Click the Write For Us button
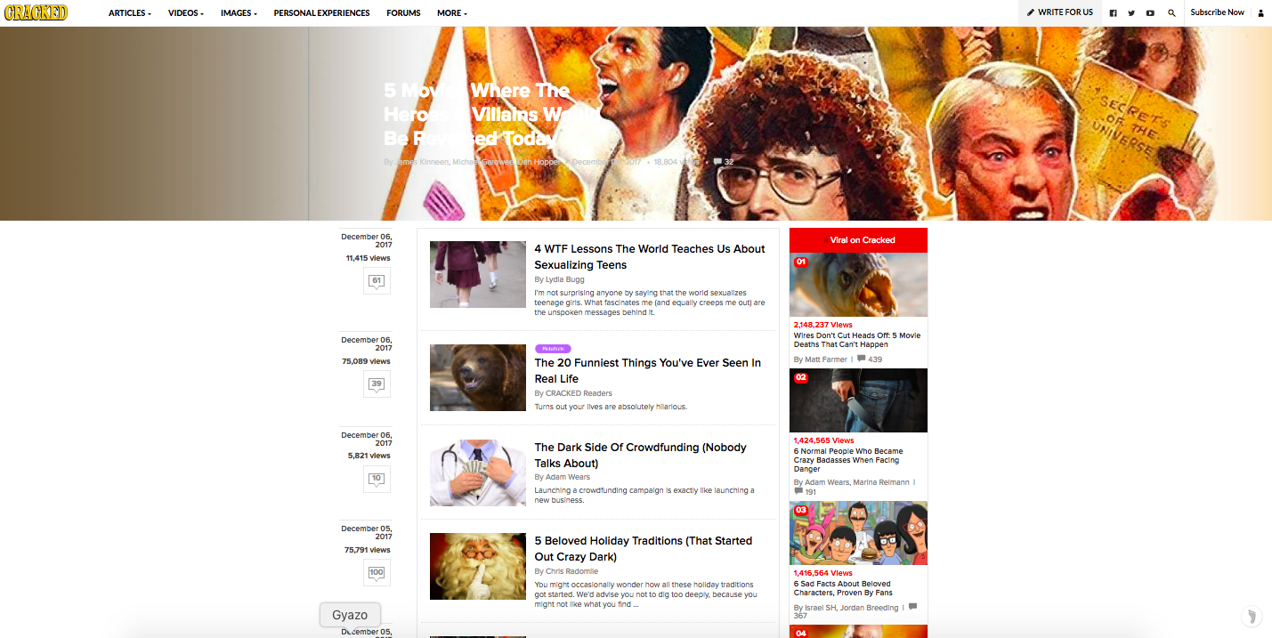1272x638 pixels. pos(1059,12)
